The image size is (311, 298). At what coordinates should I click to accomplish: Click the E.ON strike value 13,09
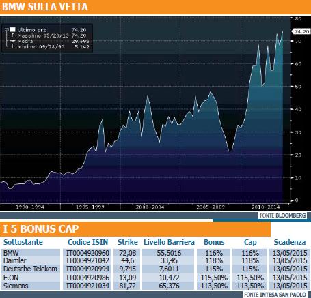coord(128,278)
